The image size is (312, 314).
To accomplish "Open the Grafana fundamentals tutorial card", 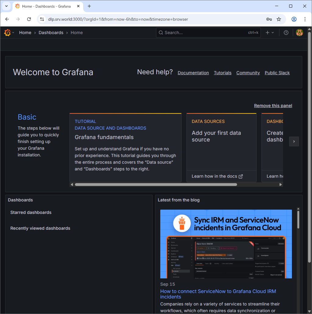I will pyautogui.click(x=126, y=148).
